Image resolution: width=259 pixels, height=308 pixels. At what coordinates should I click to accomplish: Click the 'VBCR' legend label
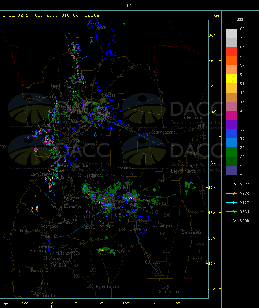point(244,193)
